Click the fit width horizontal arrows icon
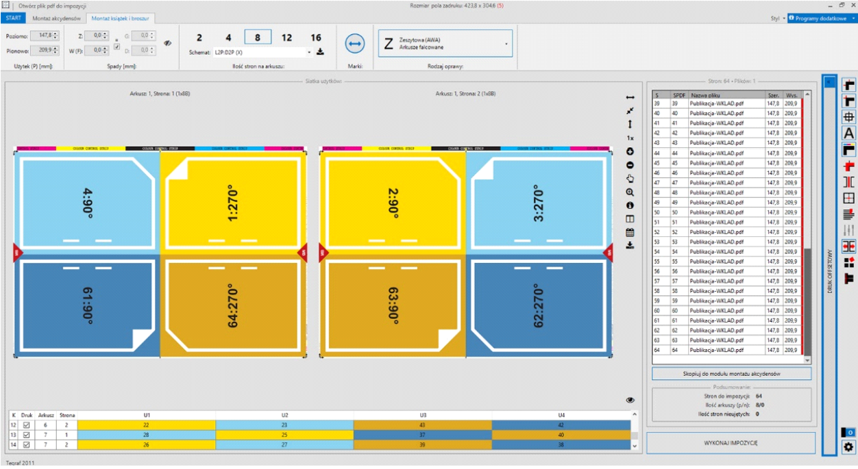858x469 pixels. pyautogui.click(x=630, y=98)
